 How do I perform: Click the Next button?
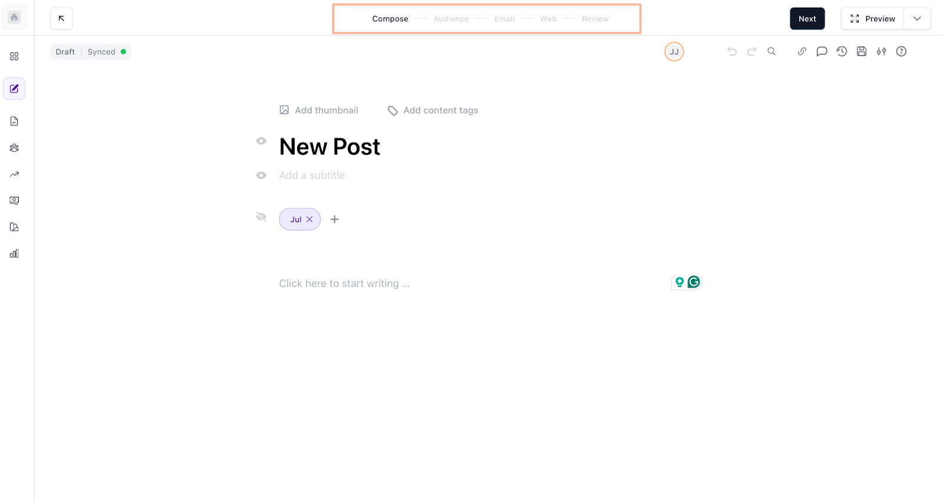pyautogui.click(x=807, y=19)
